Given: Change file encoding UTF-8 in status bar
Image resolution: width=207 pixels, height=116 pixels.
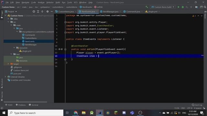Looking at the screenshot, I should [x=190, y=108].
